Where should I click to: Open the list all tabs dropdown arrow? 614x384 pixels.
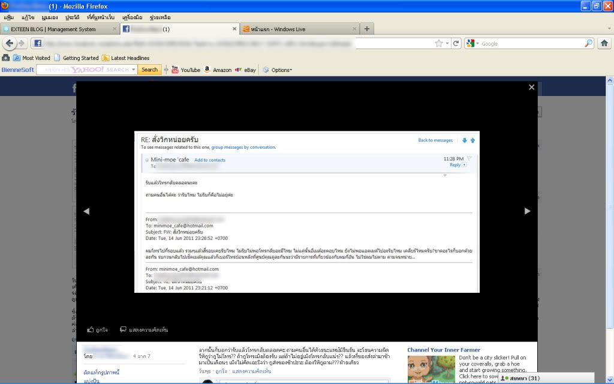pos(609,29)
